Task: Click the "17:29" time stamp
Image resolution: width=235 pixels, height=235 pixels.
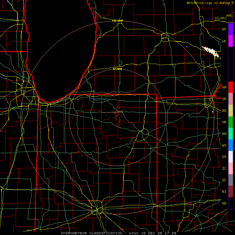Action: tap(170, 233)
